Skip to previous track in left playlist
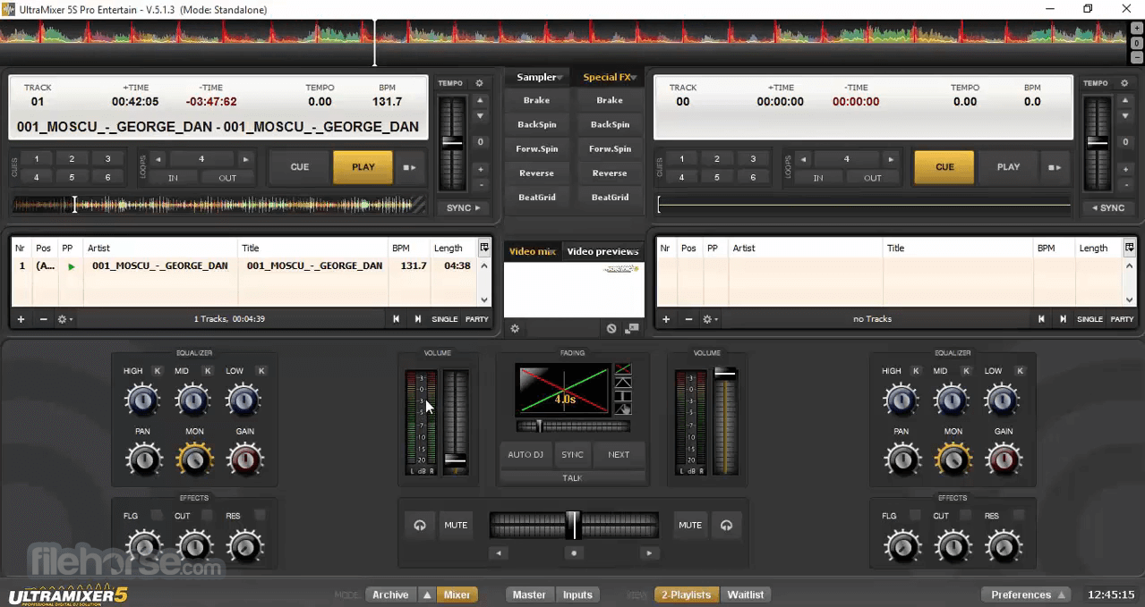1145x607 pixels. [396, 319]
